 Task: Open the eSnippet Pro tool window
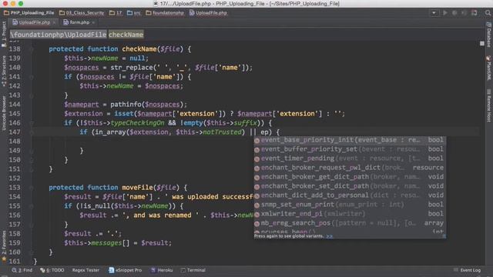125,270
